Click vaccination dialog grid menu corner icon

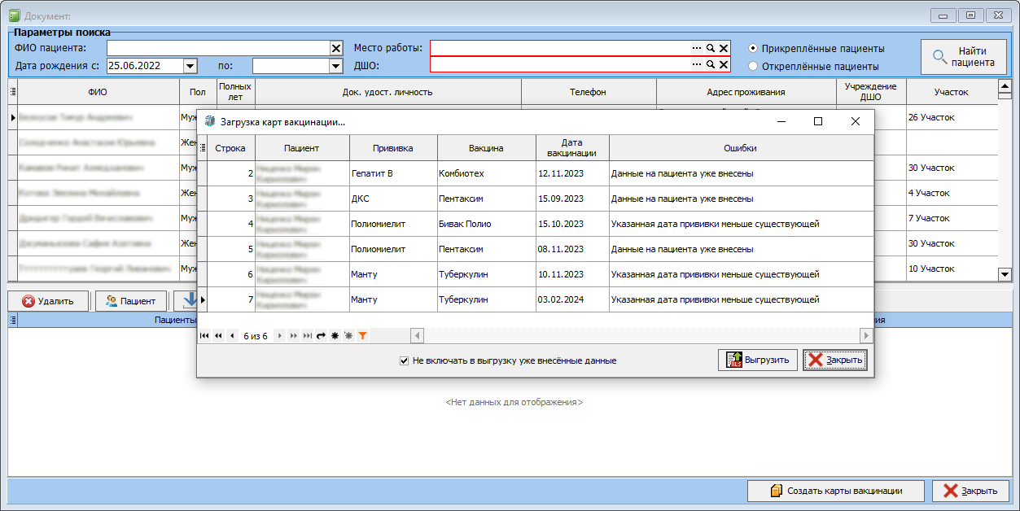[203, 148]
